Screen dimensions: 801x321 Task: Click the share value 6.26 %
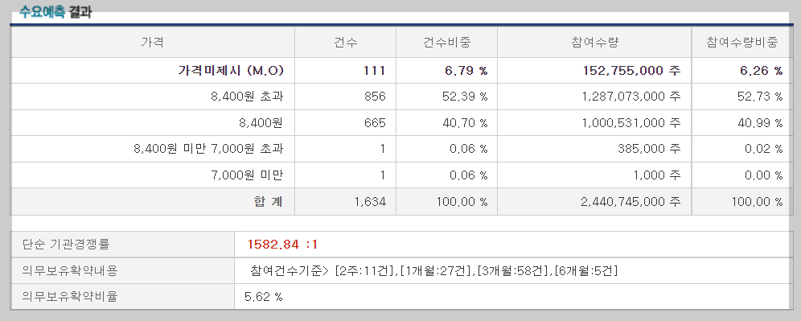click(x=761, y=71)
